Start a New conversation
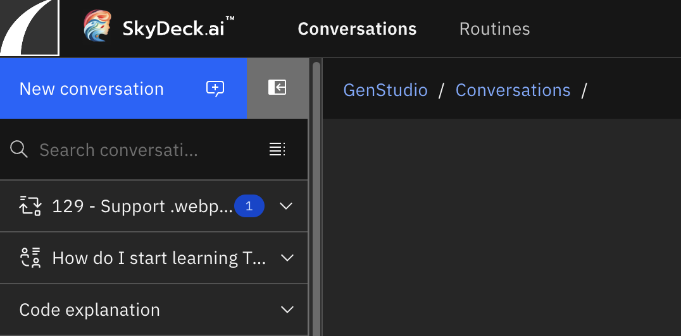The height and width of the screenshot is (336, 681). 92,88
